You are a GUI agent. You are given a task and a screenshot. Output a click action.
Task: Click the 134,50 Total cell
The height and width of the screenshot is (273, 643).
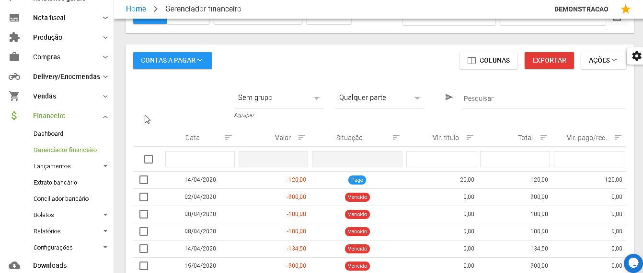coord(539,249)
